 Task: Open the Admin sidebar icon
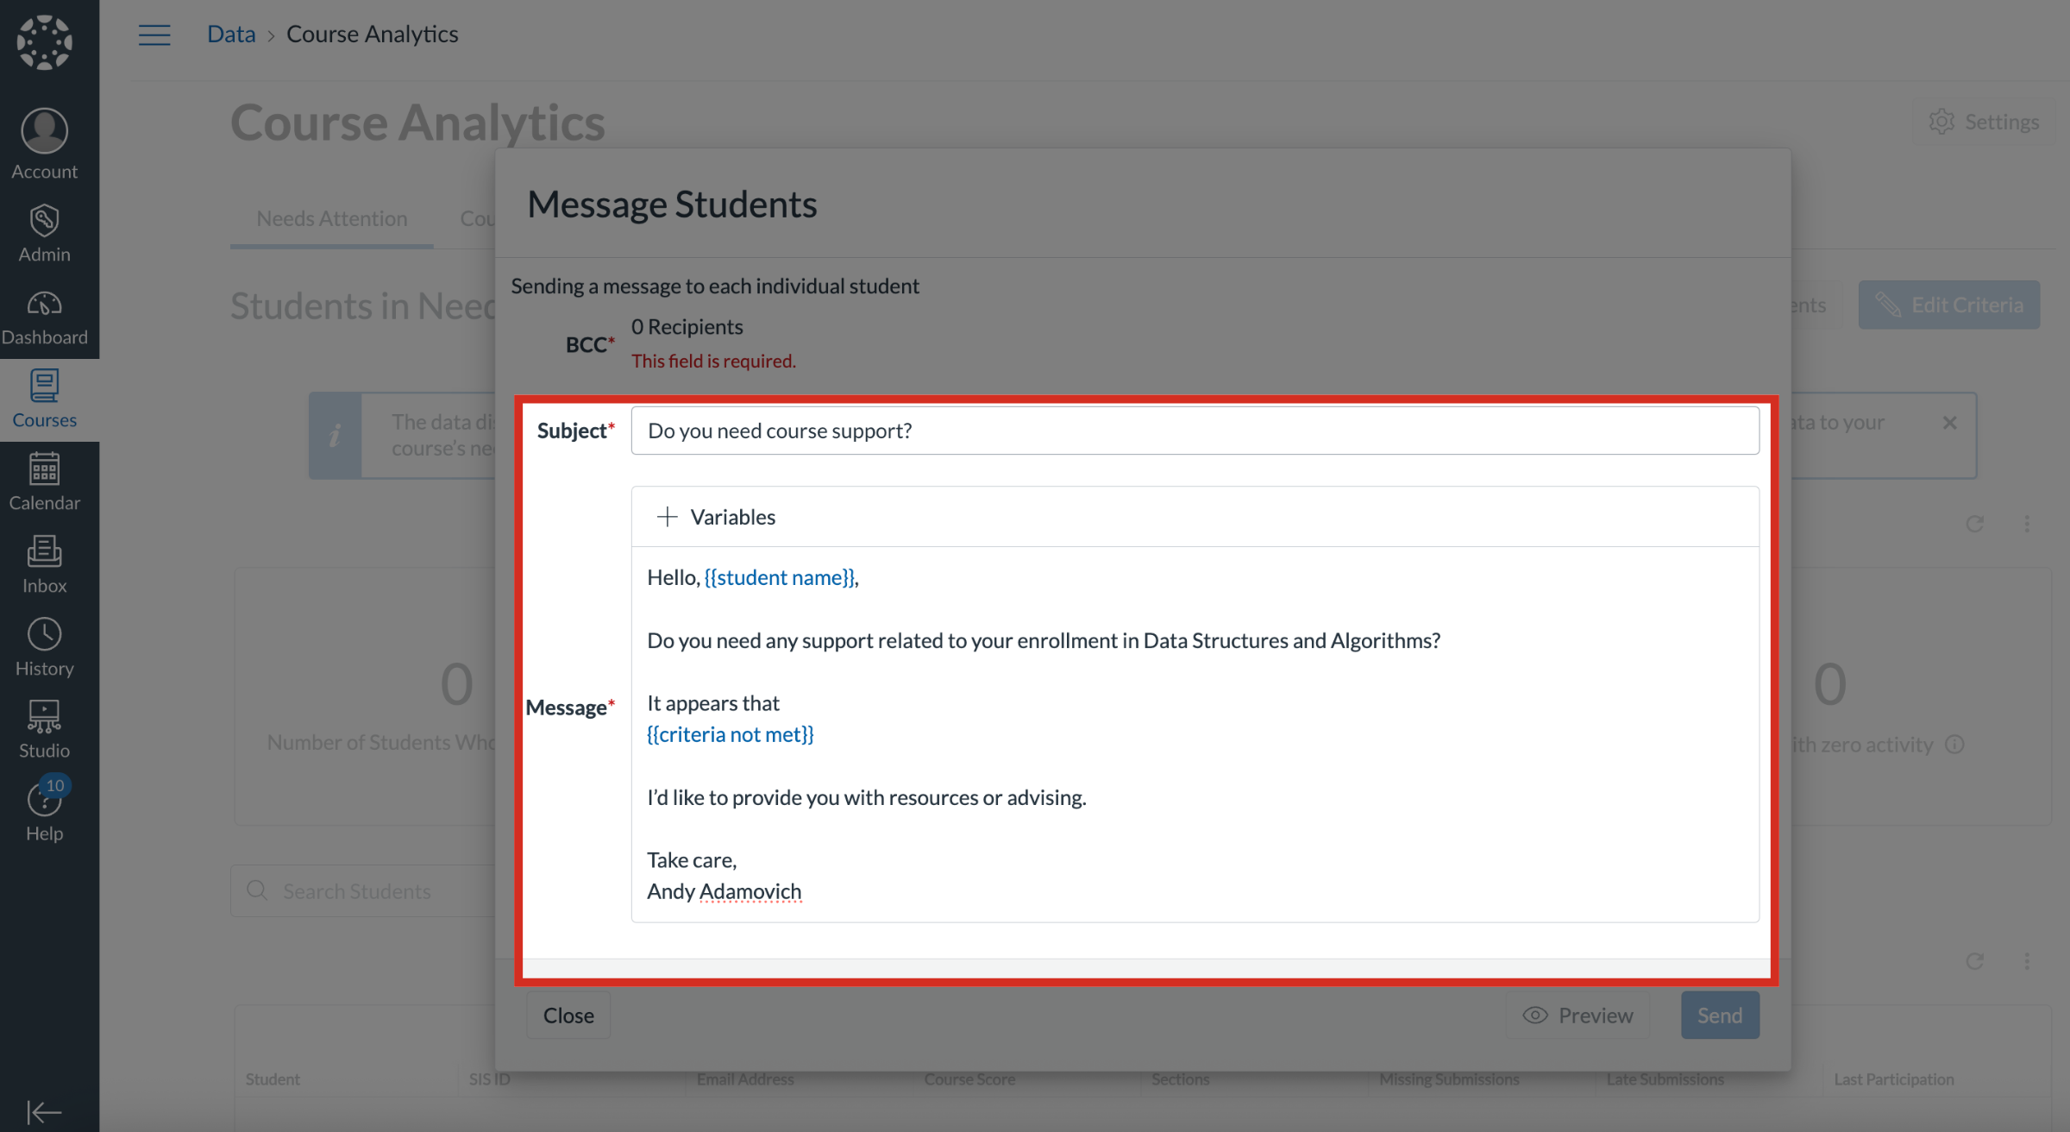coord(44,230)
